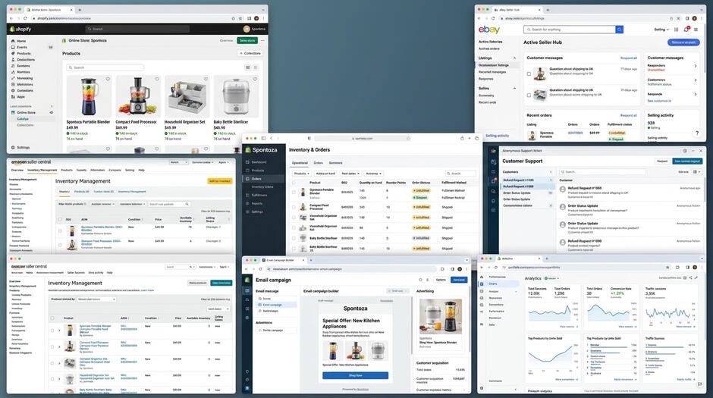Click the Spontoza logo in Inventory & Orders sidebar
713x398 pixels.
tap(261, 150)
